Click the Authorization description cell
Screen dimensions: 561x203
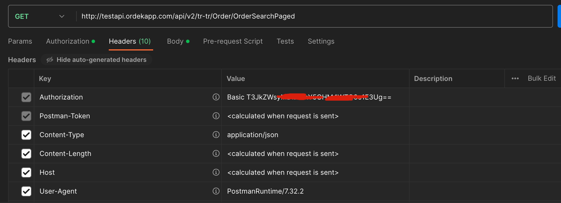(x=485, y=97)
